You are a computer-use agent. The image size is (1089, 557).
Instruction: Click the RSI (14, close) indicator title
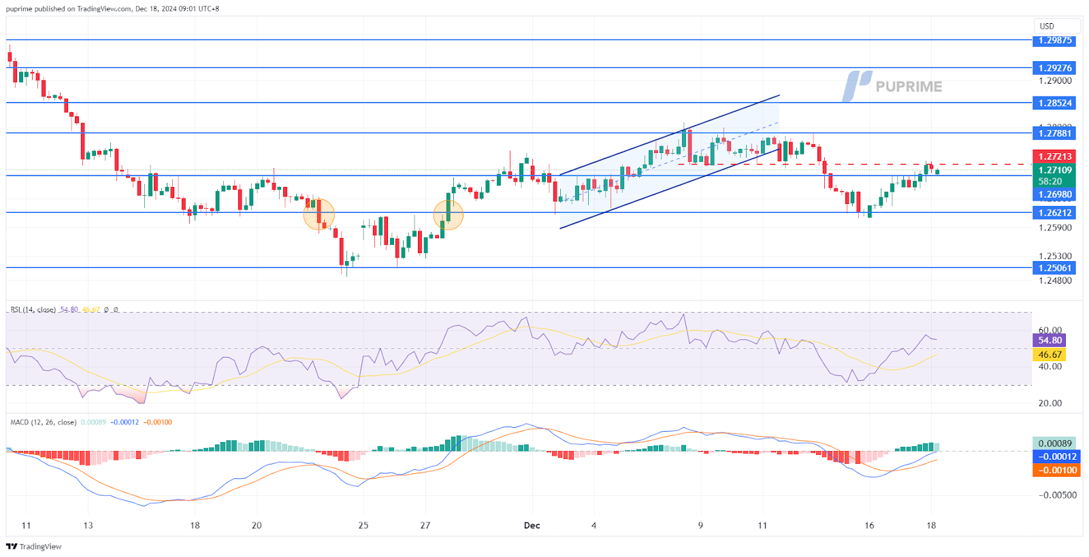coord(33,309)
